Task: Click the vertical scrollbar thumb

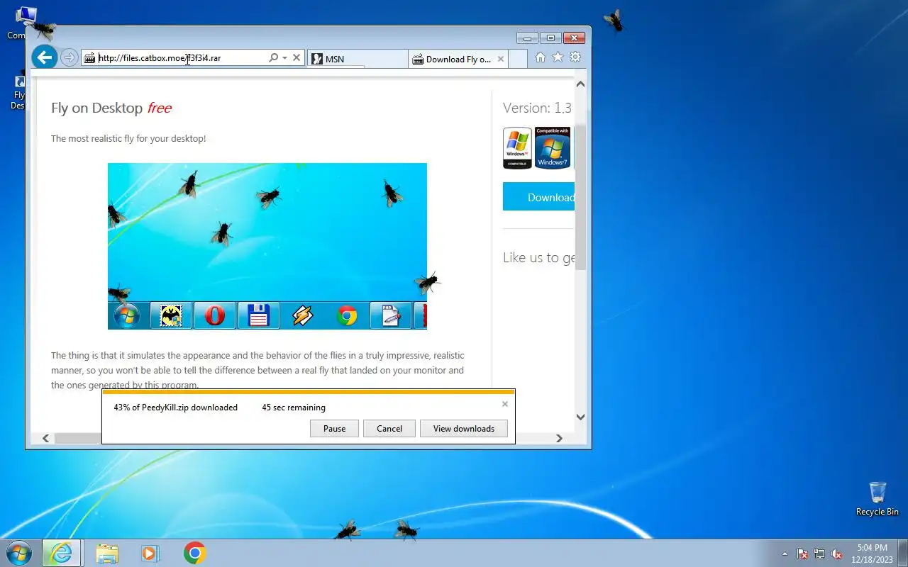Action: tap(580, 197)
